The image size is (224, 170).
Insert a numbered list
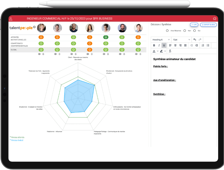pos(203,45)
